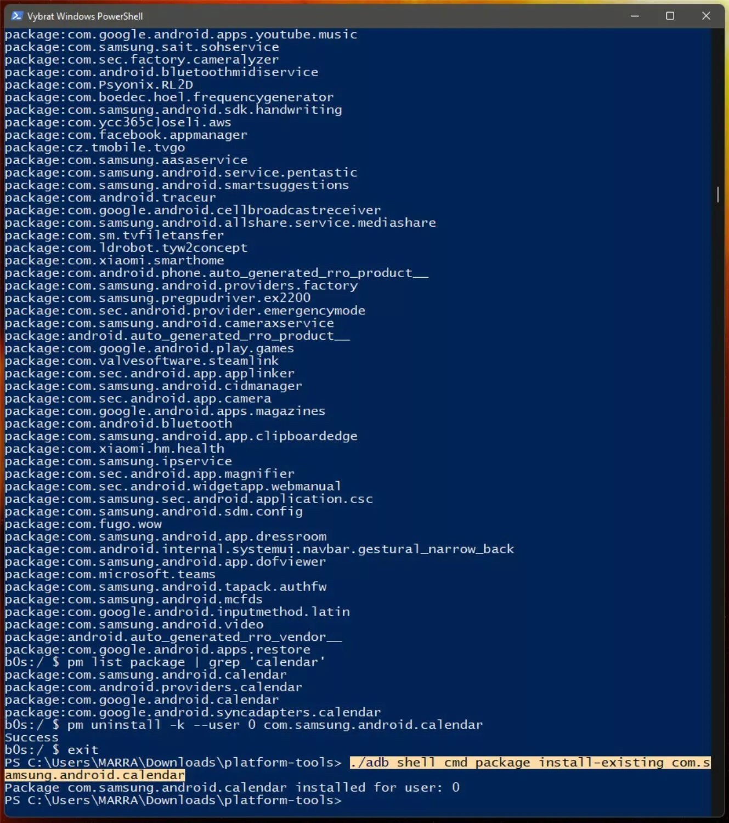This screenshot has width=729, height=823.
Task: Click package:com.samsung.android.cidmanager line
Action: pos(154,387)
